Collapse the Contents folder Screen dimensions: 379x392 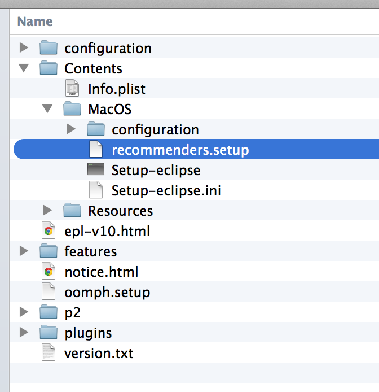(x=24, y=68)
